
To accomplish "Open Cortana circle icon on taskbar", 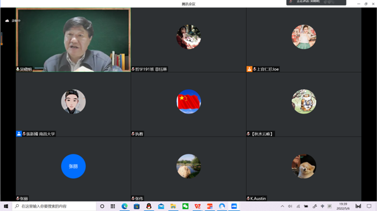I will pos(102,206).
